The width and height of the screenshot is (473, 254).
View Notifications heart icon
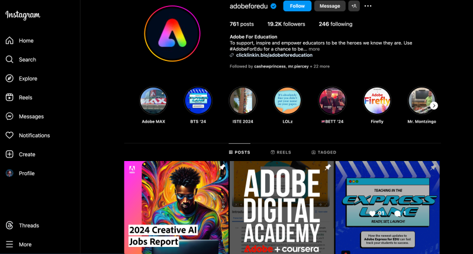pyautogui.click(x=9, y=135)
